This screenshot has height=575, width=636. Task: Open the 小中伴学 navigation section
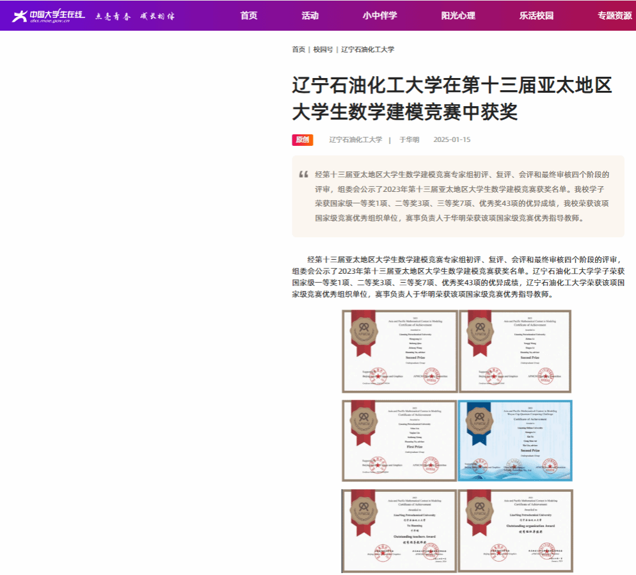(379, 16)
